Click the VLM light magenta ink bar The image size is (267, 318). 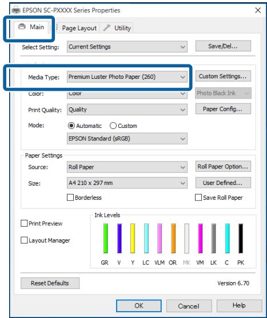160,238
